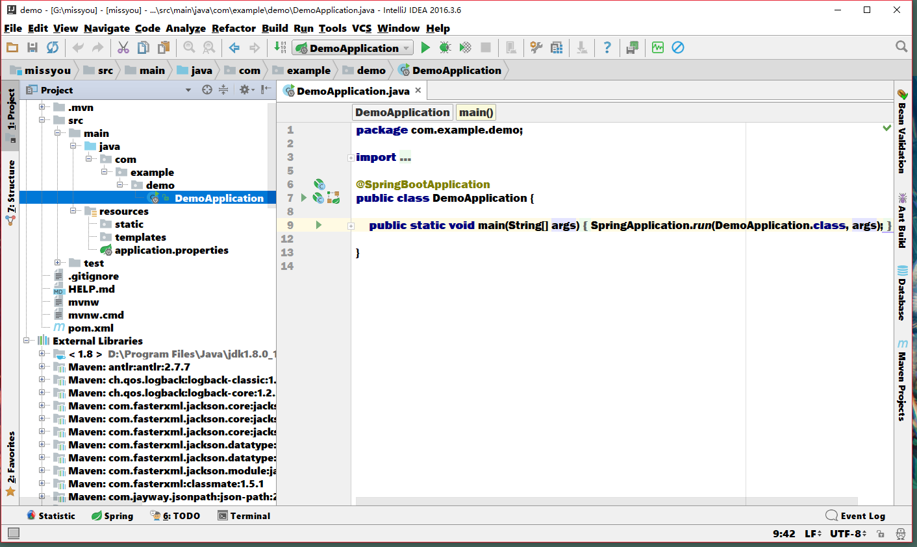
Task: Collapse the resources folder node
Action: 73,211
